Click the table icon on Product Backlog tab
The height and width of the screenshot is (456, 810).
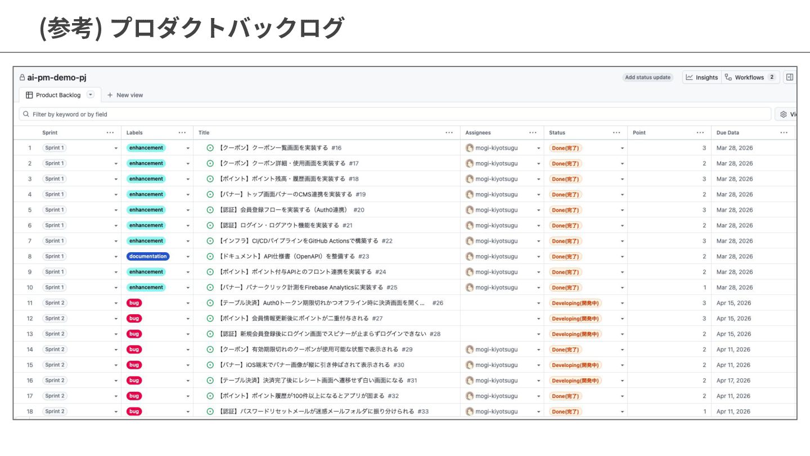click(x=30, y=95)
